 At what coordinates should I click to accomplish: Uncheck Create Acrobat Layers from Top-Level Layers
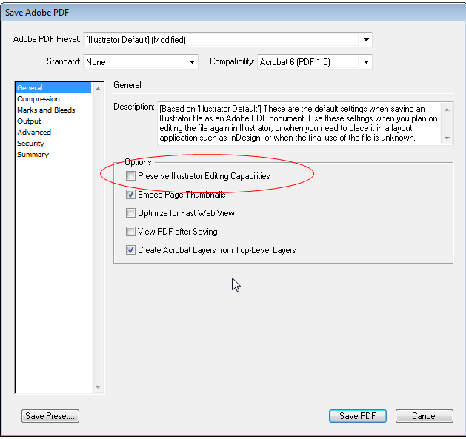click(x=130, y=250)
